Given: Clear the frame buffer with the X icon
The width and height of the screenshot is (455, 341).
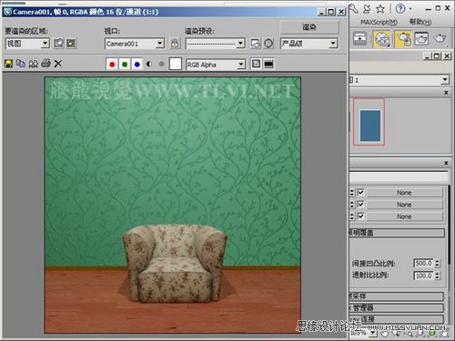Looking at the screenshot, I should (58, 64).
